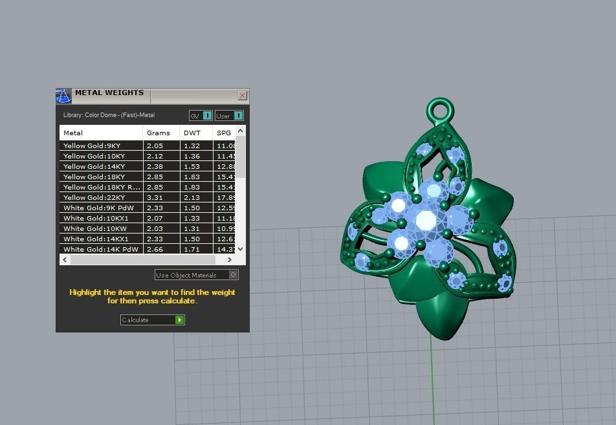This screenshot has width=616, height=425.
Task: Toggle Use Object Materials option
Action: (197, 275)
